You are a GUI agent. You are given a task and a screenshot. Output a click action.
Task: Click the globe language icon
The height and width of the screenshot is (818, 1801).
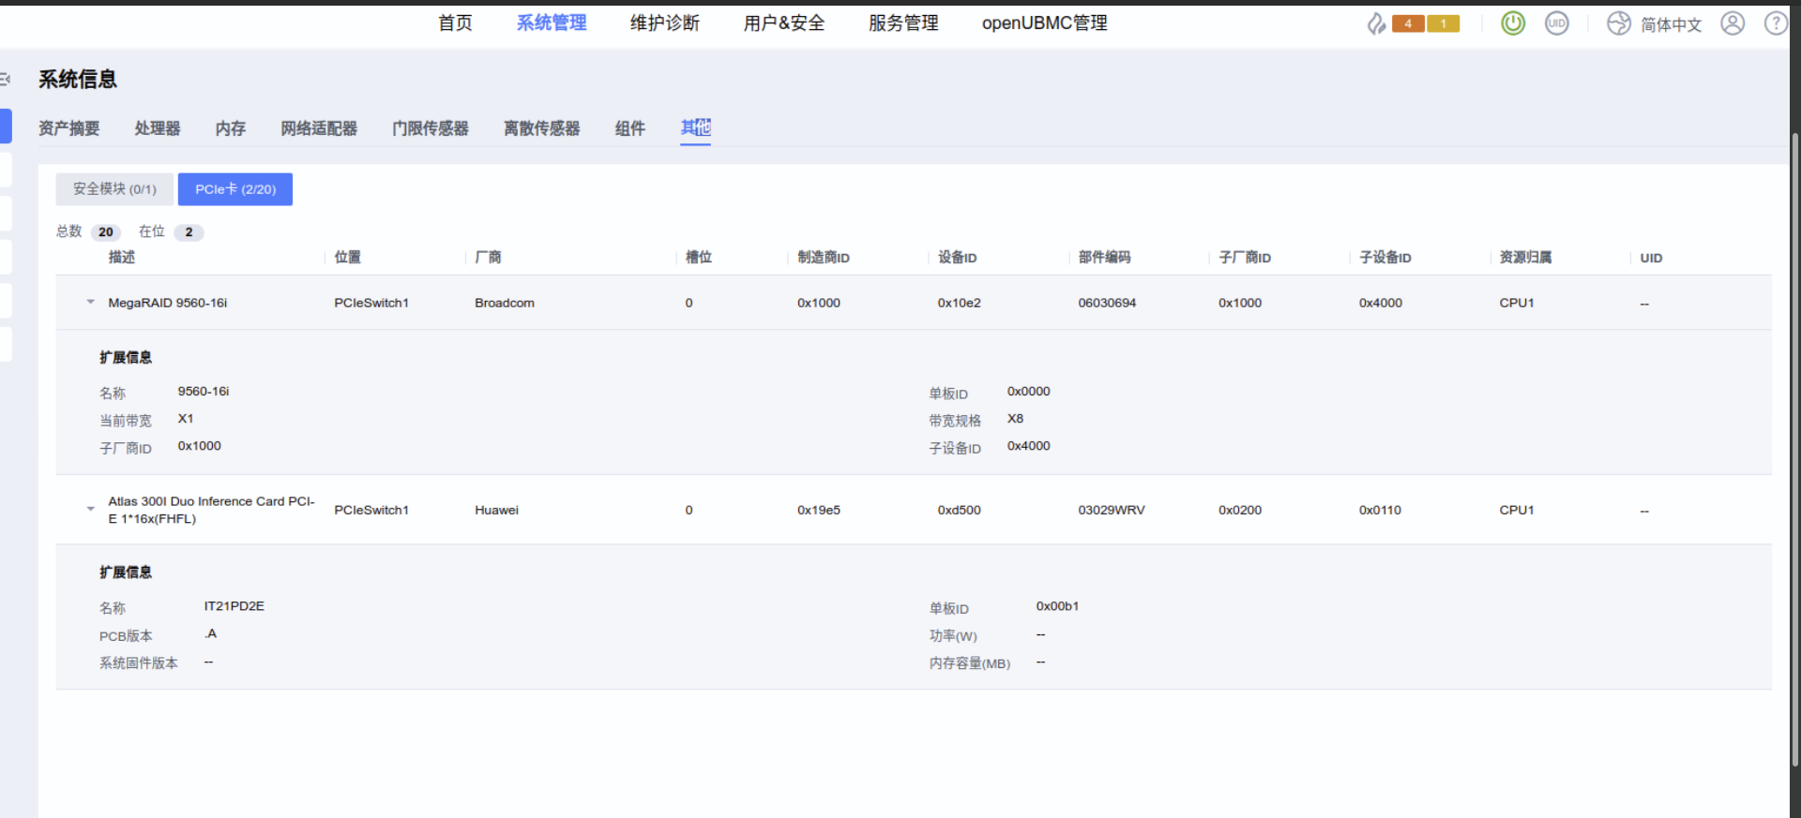[x=1618, y=23]
